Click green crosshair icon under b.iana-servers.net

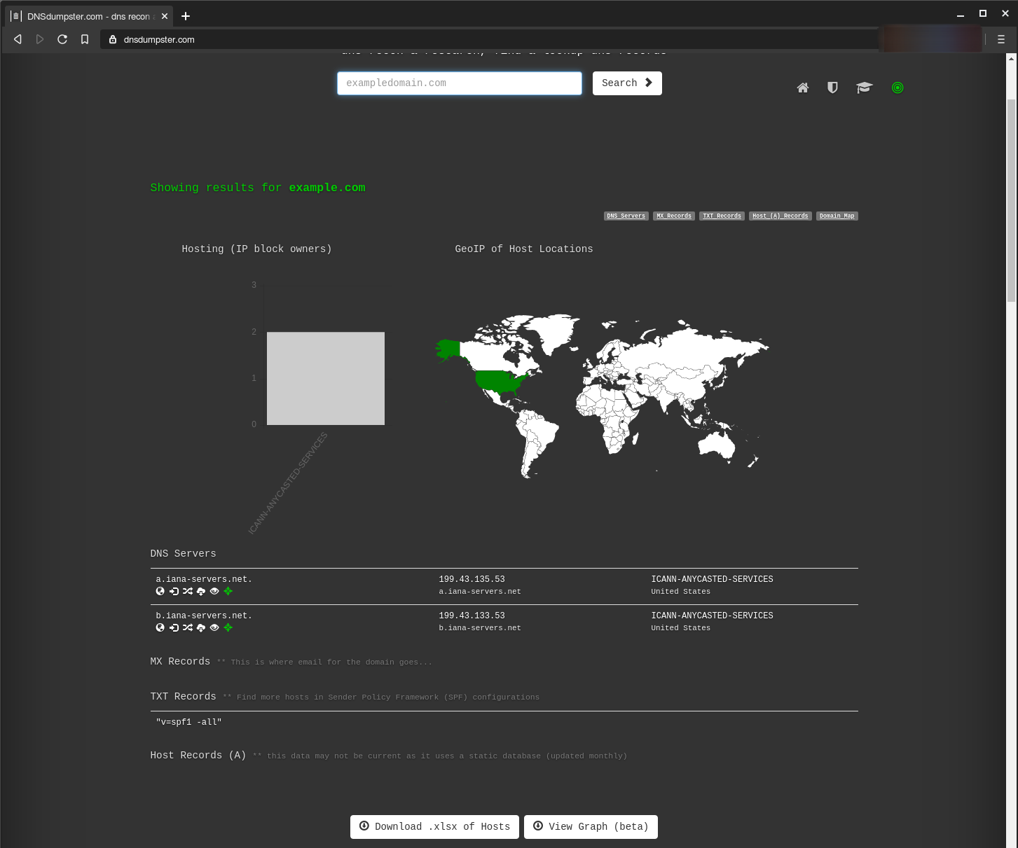coord(228,627)
